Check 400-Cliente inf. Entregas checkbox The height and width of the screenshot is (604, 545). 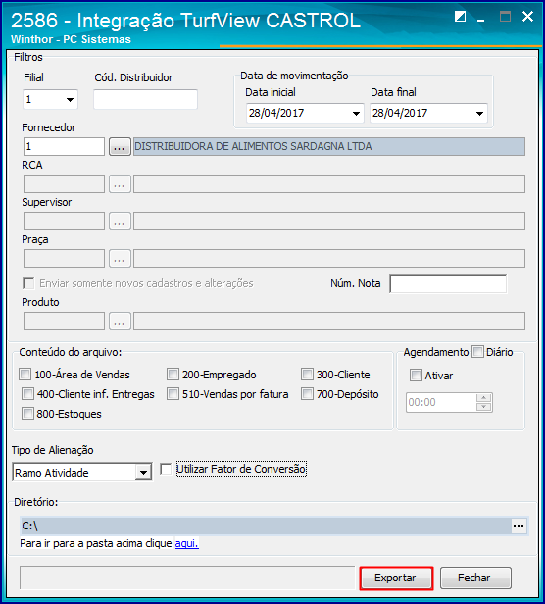click(x=27, y=394)
